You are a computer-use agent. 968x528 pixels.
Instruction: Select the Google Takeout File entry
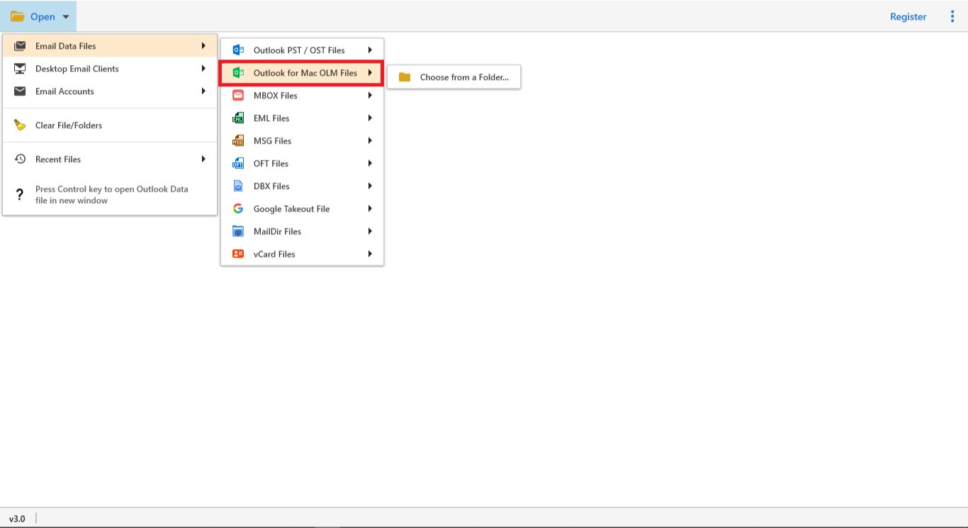coord(303,209)
